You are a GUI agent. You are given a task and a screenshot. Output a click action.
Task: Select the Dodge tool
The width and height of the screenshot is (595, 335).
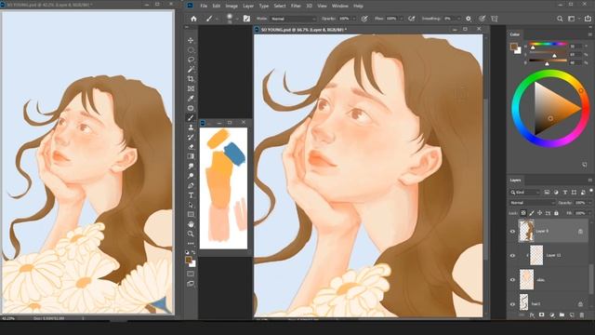pyautogui.click(x=191, y=176)
